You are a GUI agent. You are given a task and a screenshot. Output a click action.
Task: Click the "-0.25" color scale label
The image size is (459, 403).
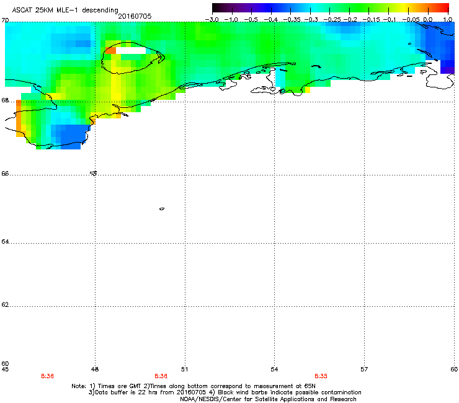(x=332, y=20)
